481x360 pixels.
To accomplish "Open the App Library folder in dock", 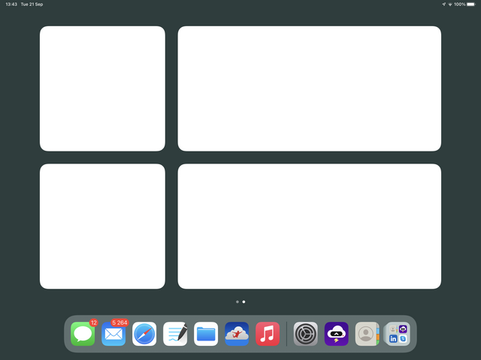I will (398, 334).
